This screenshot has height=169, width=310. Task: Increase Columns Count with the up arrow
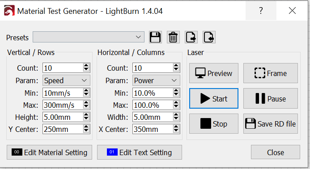click(x=176, y=66)
